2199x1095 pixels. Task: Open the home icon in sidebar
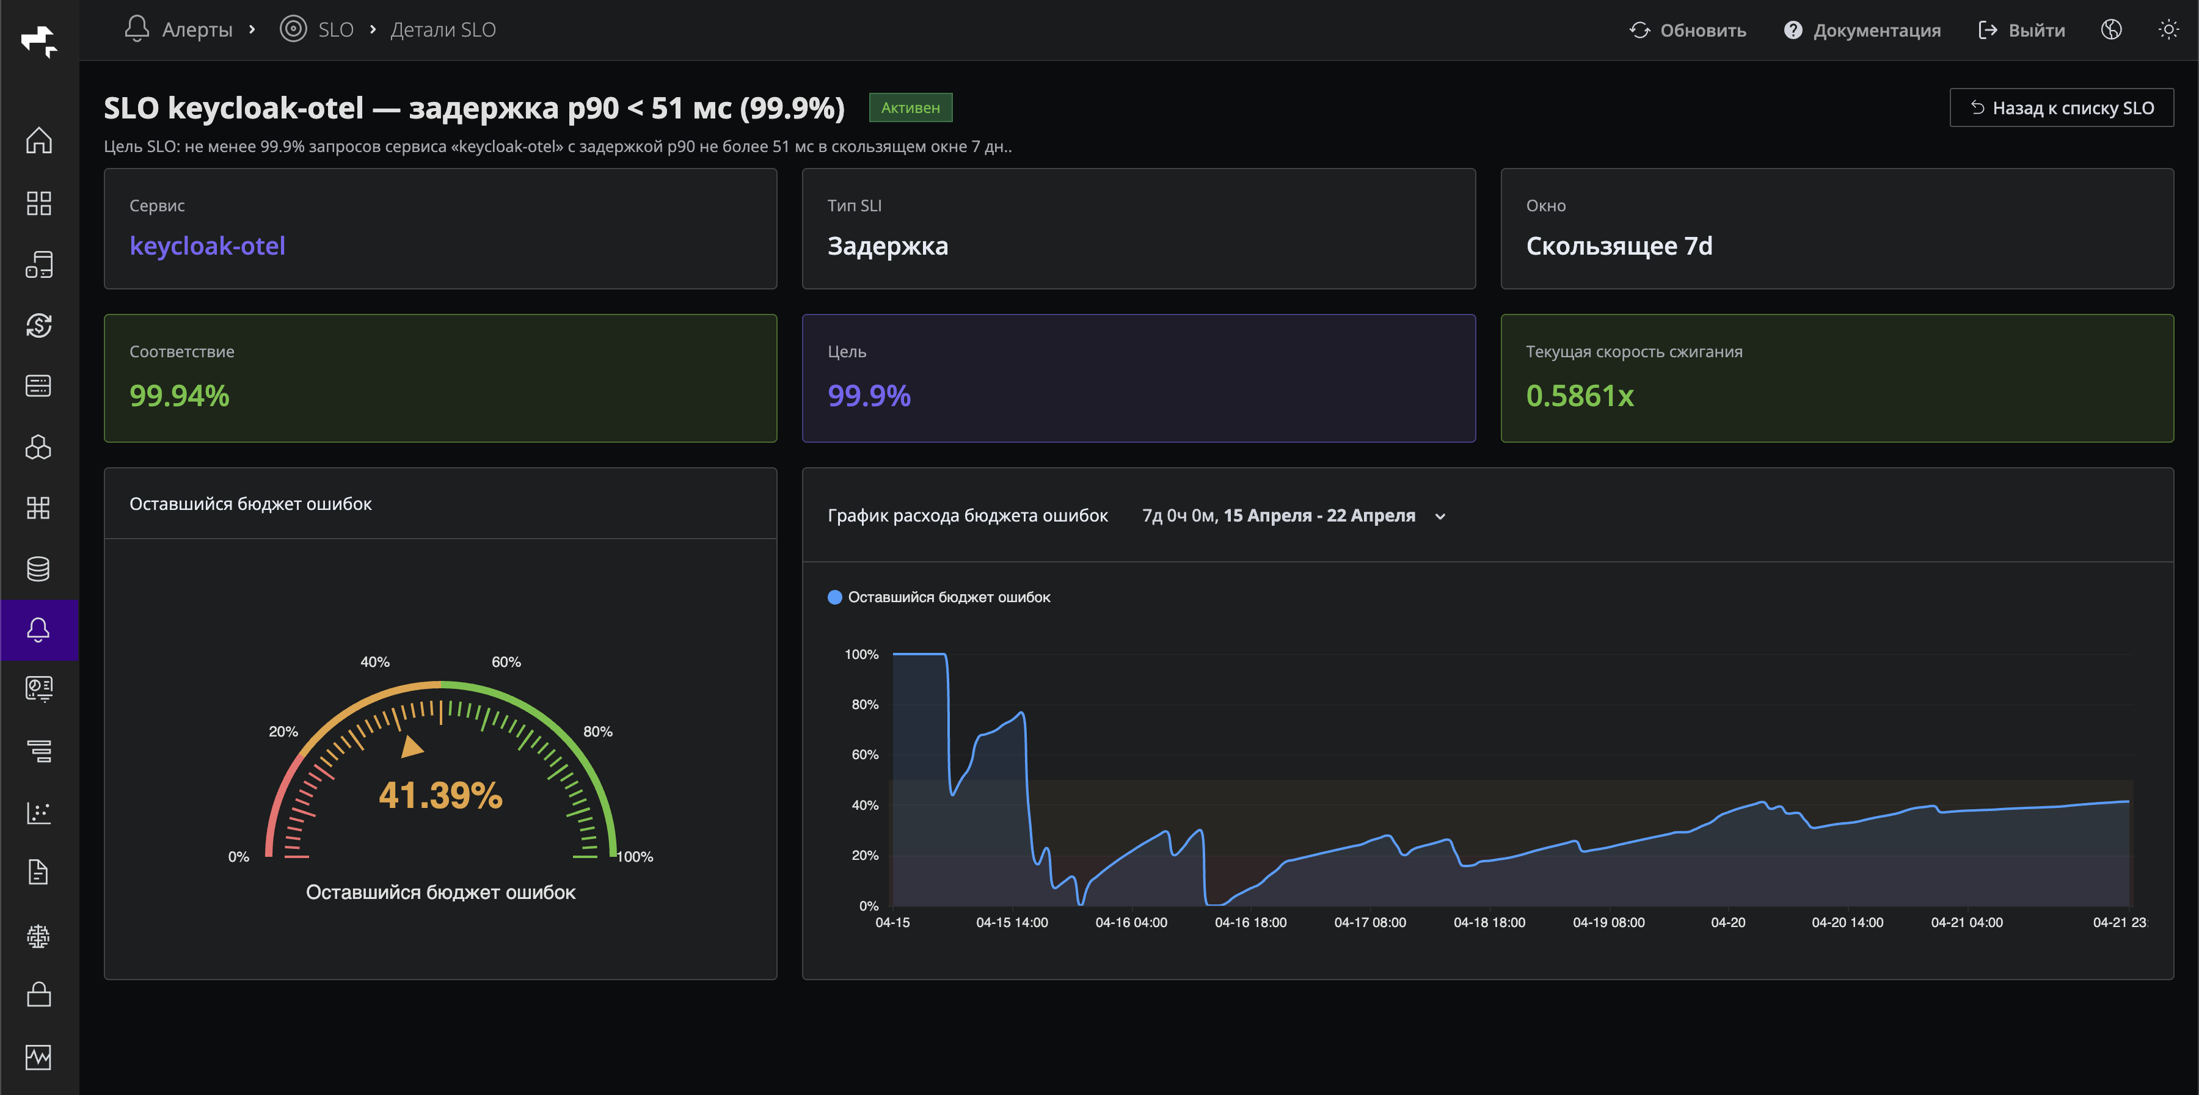pos(38,141)
